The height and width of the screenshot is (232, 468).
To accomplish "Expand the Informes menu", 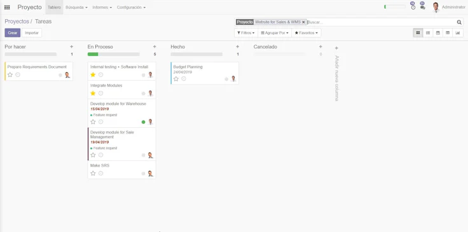I will (102, 8).
